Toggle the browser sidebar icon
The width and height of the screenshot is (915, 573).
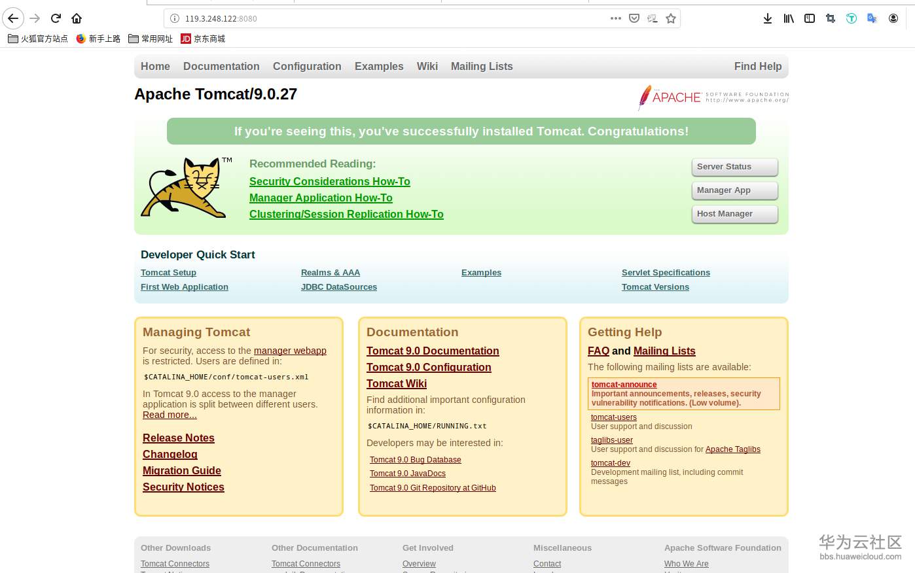pyautogui.click(x=810, y=18)
